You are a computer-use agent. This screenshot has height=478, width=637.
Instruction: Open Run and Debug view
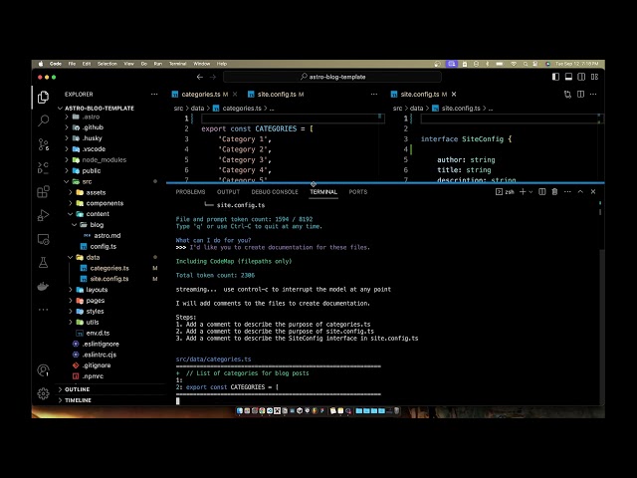coord(43,215)
